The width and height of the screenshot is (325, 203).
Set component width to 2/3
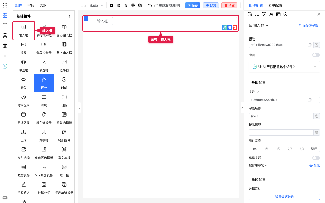point(290,149)
